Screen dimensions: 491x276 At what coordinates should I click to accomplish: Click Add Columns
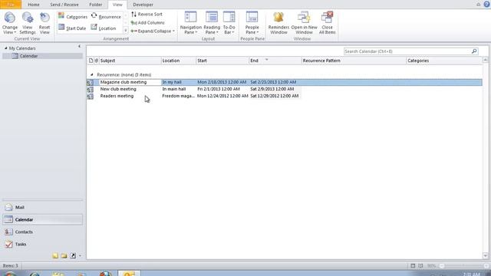[147, 22]
